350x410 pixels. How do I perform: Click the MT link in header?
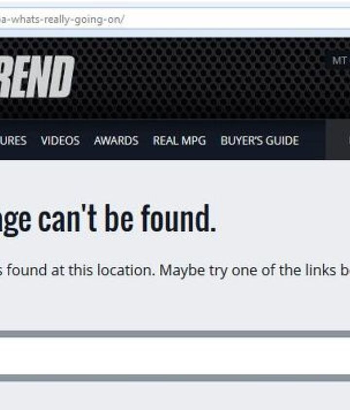click(x=341, y=61)
